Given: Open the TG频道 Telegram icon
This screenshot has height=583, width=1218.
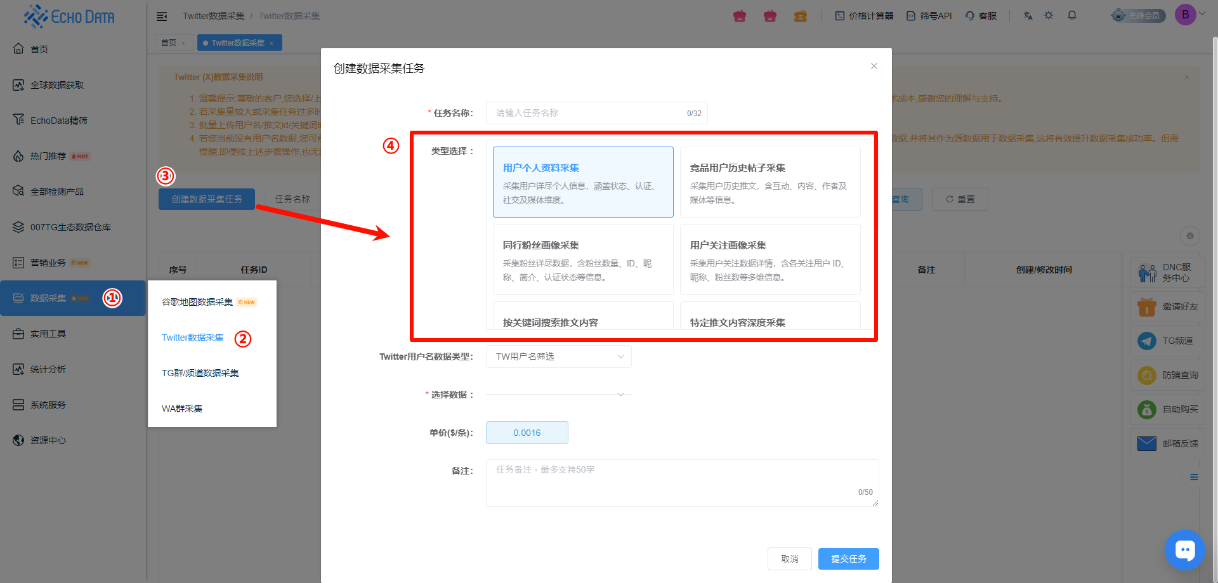Looking at the screenshot, I should [x=1147, y=341].
